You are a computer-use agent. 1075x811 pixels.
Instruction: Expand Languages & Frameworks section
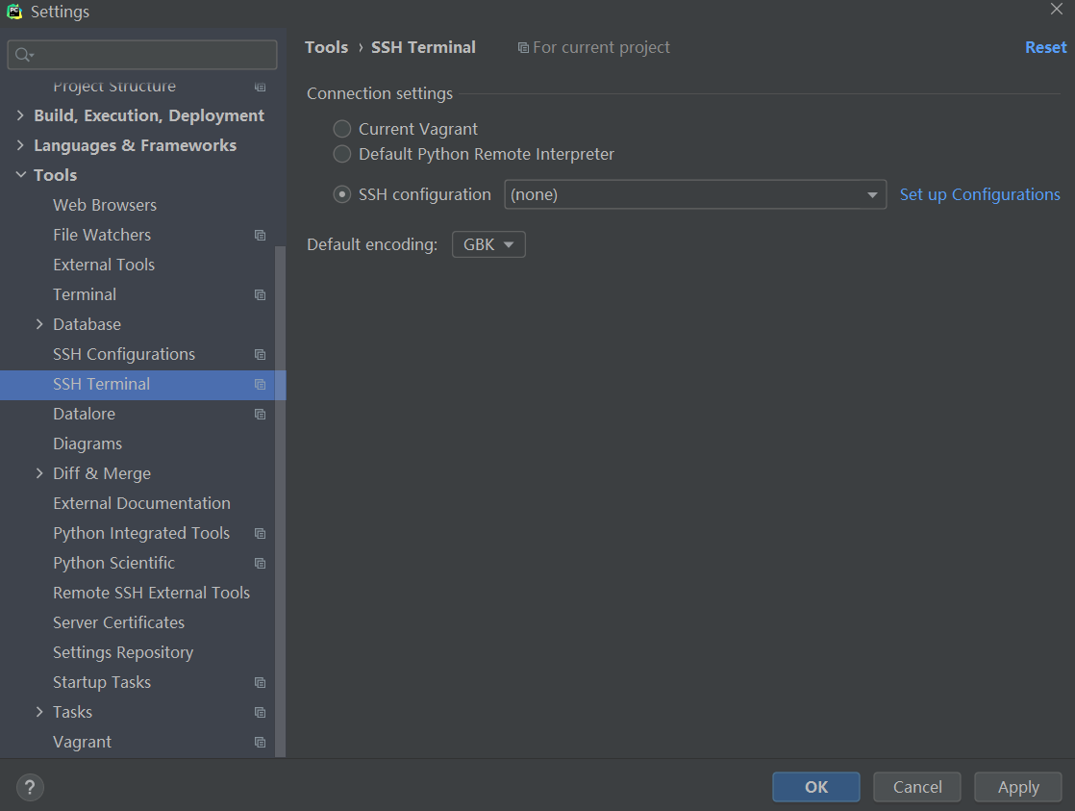pyautogui.click(x=20, y=145)
